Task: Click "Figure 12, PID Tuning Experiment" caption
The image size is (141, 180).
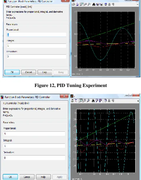Action: [71, 86]
